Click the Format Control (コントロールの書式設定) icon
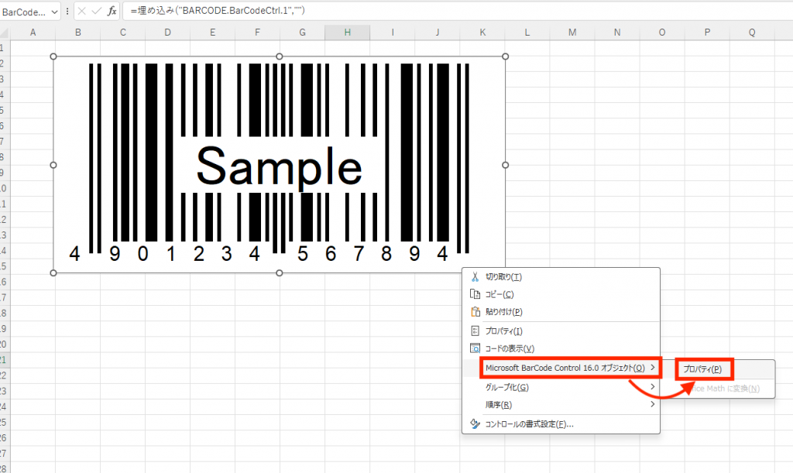This screenshot has height=473, width=793. pyautogui.click(x=475, y=423)
